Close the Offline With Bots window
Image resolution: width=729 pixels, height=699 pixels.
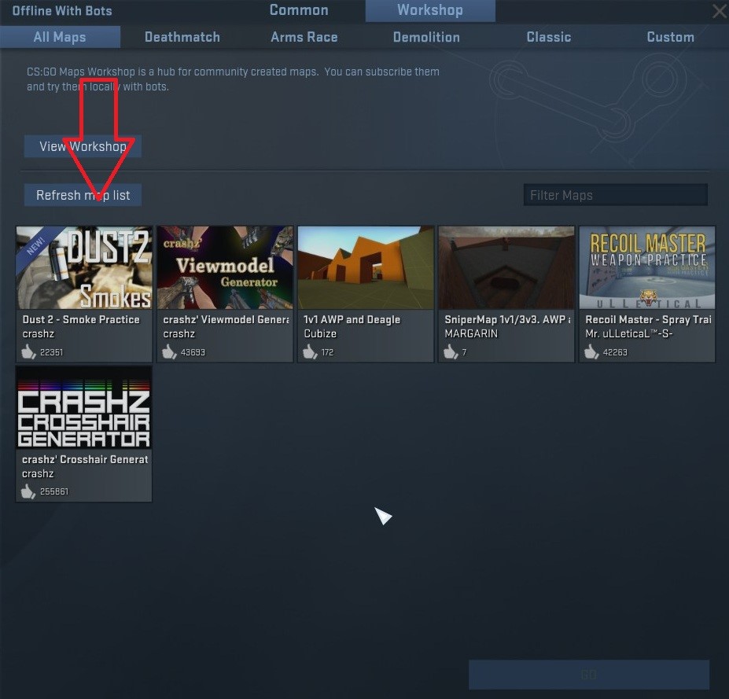720,11
